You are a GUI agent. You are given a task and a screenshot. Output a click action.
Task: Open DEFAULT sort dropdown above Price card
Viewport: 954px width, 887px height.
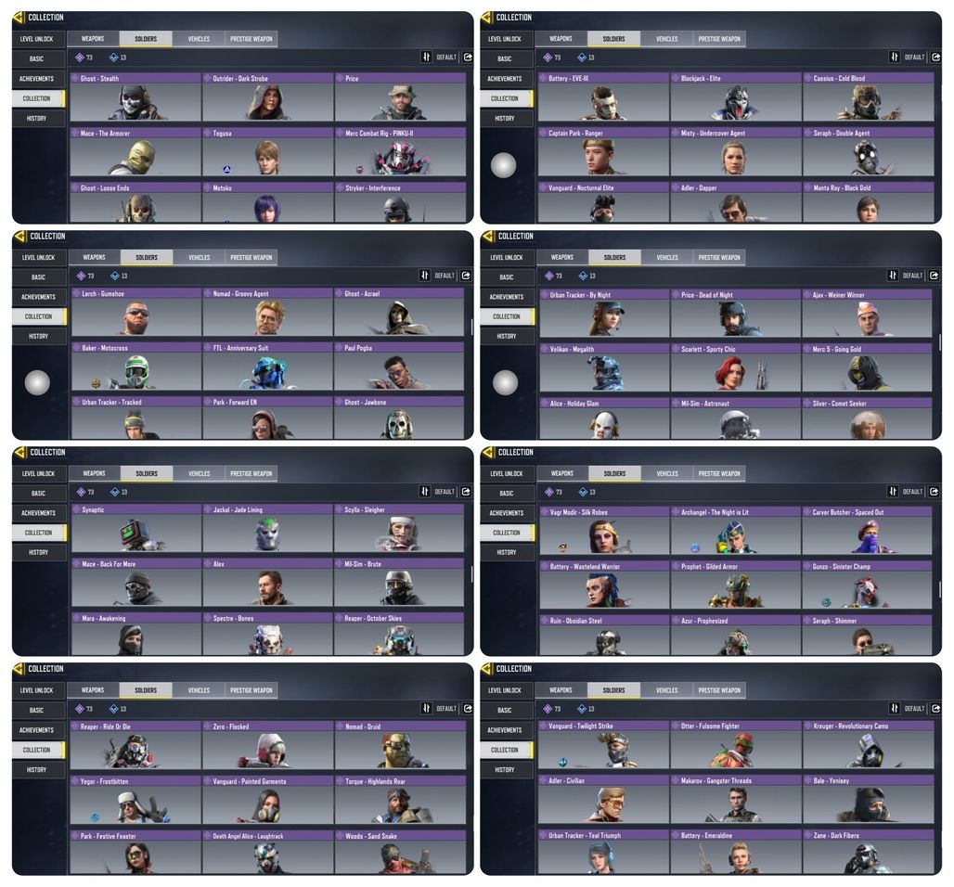[x=446, y=58]
